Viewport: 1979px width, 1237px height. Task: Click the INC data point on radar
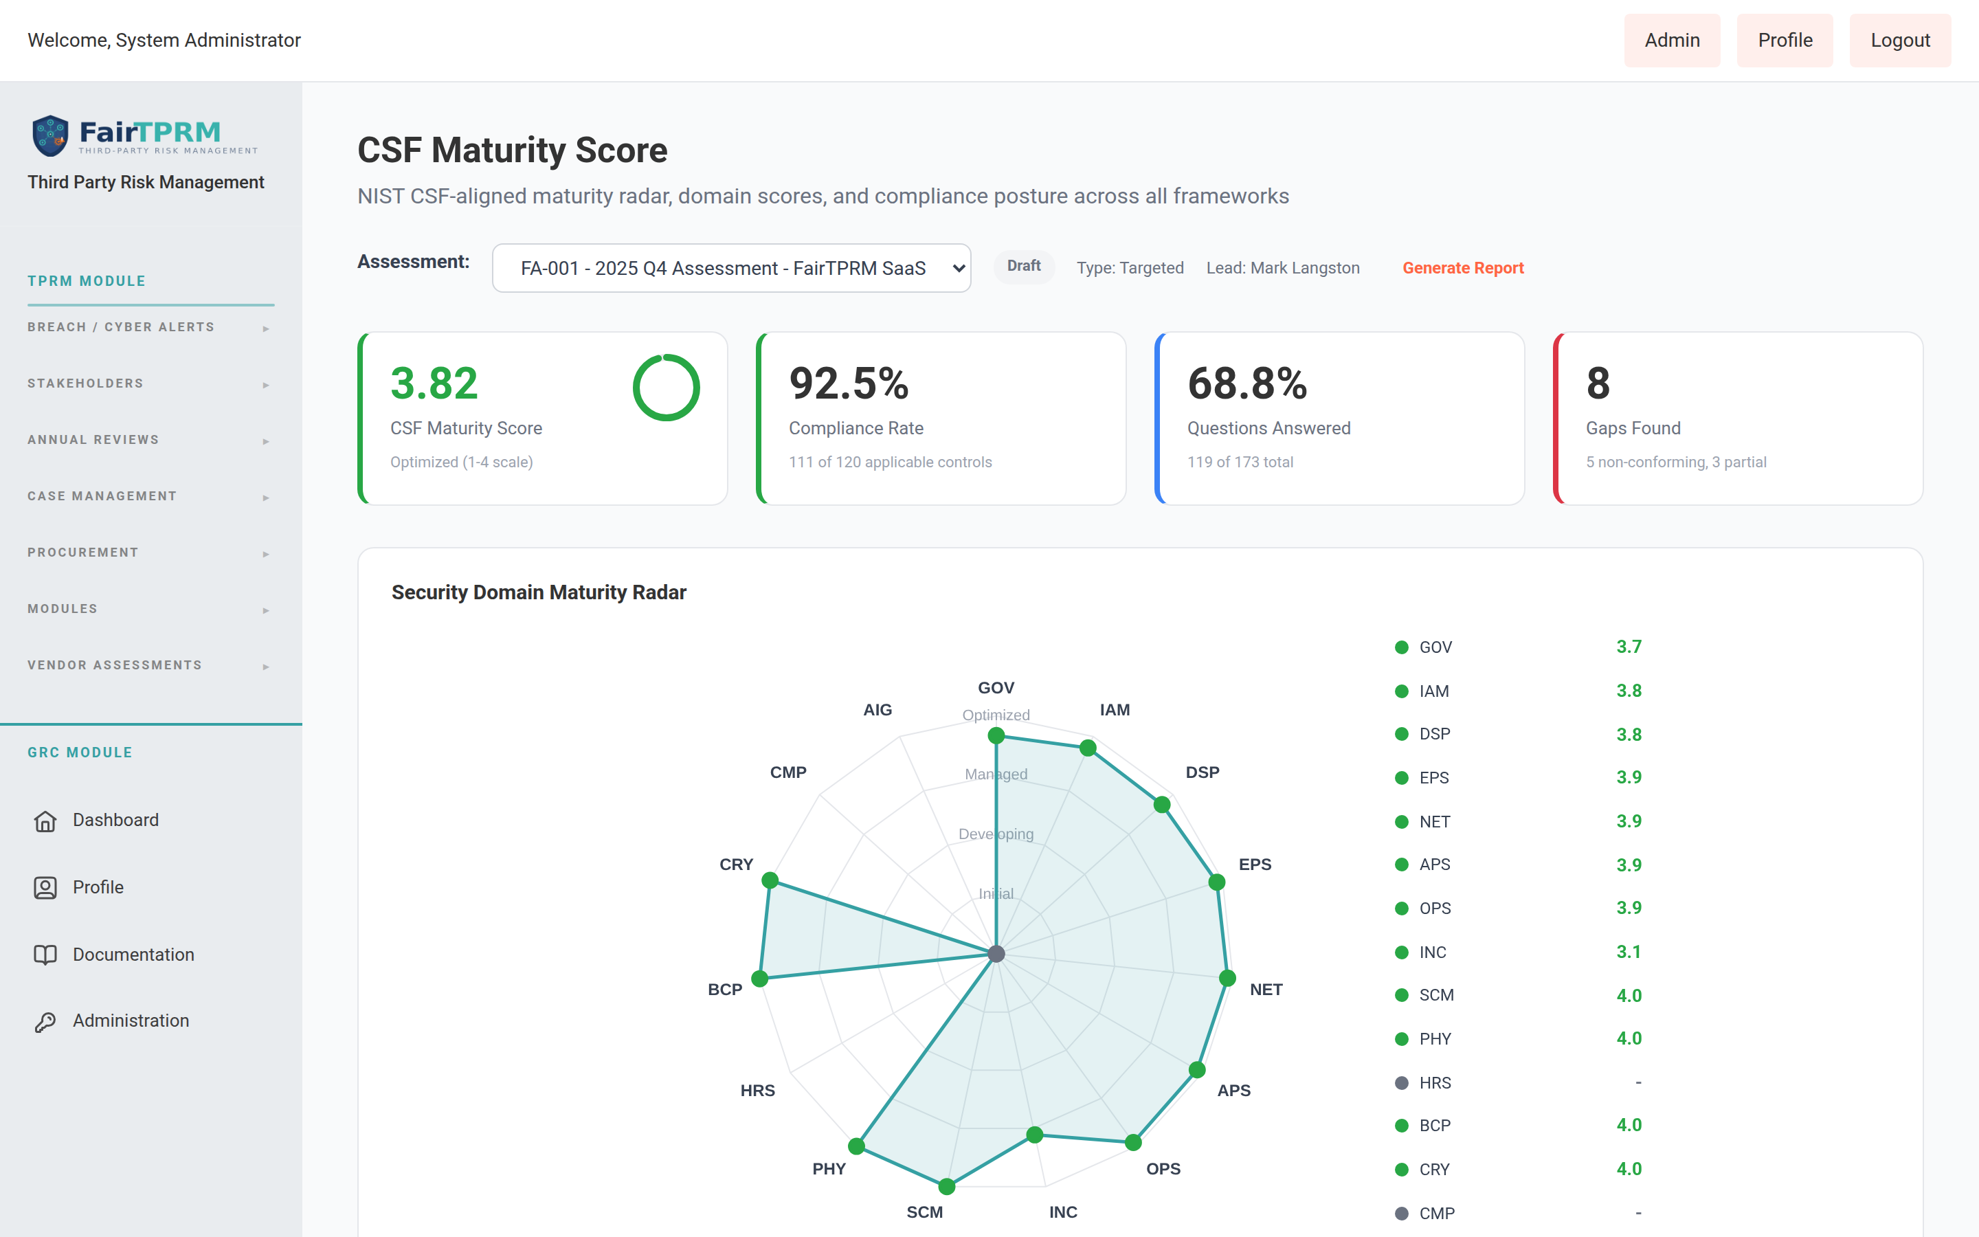click(x=1034, y=1135)
